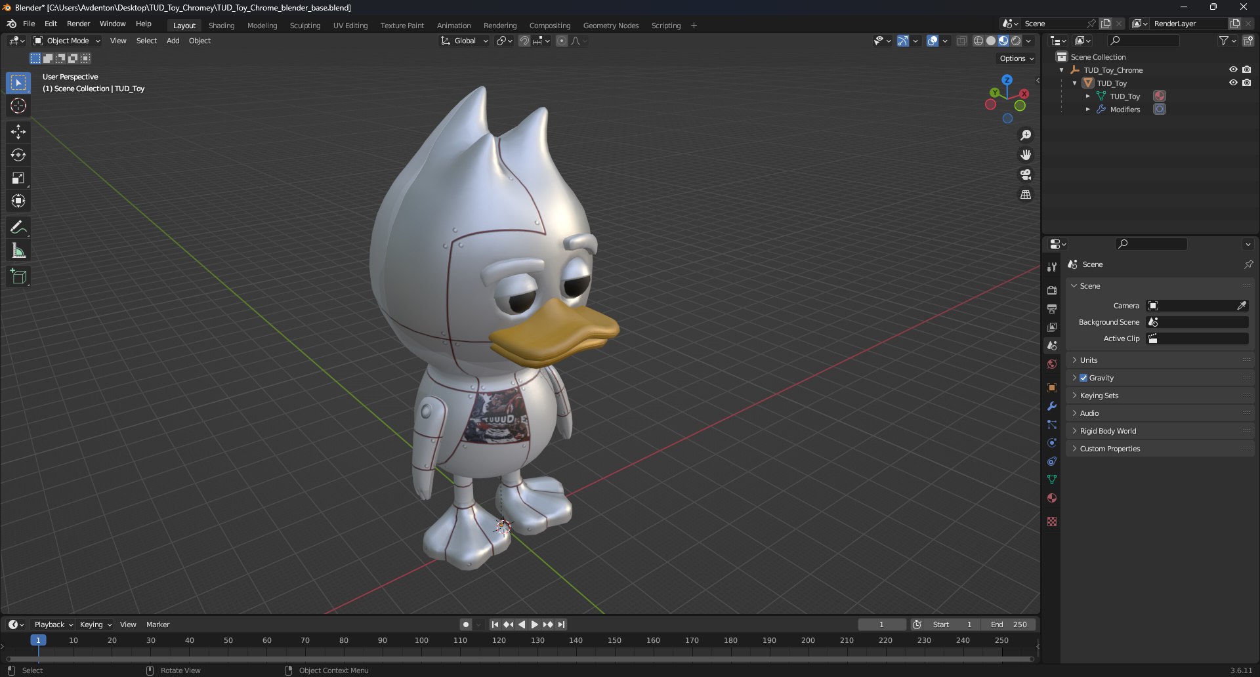
Task: Open the Material properties tab
Action: [x=1052, y=498]
